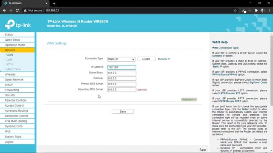Open the Chrome three-dot menu
This screenshot has width=273, height=153.
269,10
